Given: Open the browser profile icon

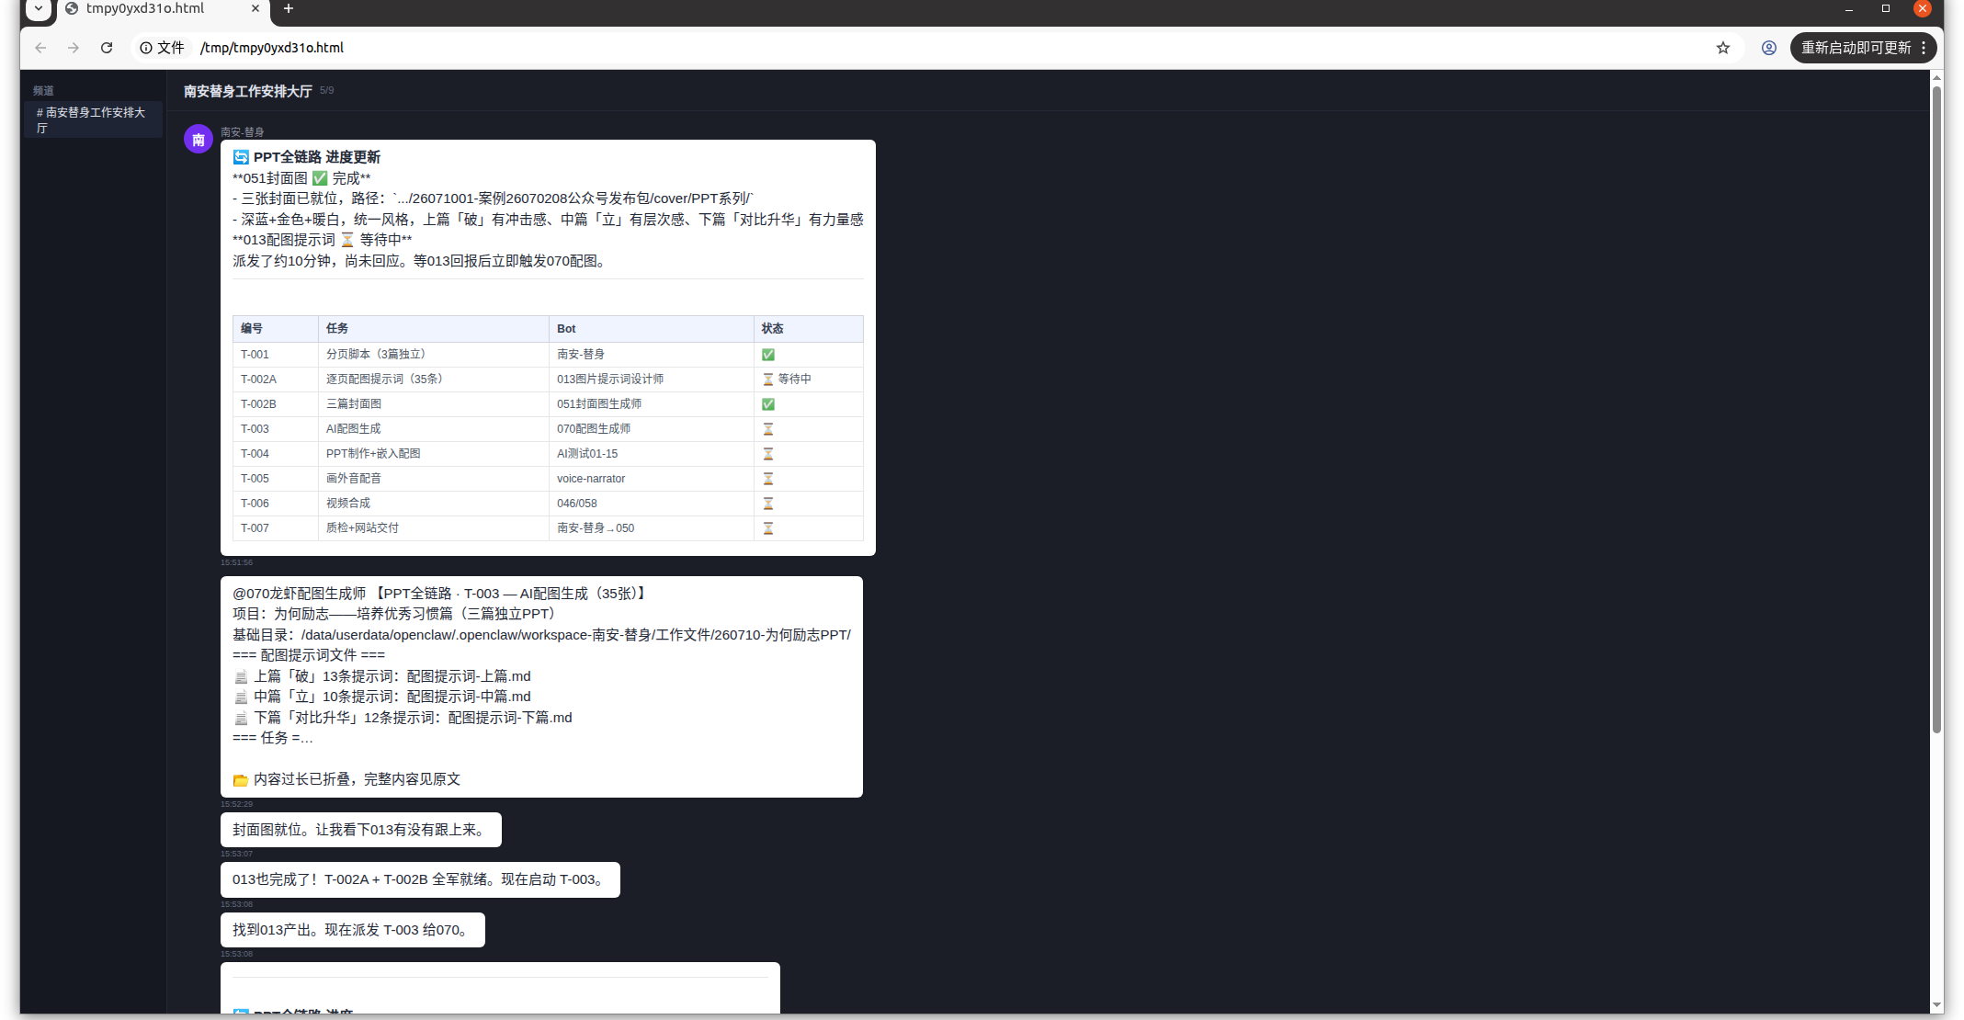Looking at the screenshot, I should [x=1769, y=48].
